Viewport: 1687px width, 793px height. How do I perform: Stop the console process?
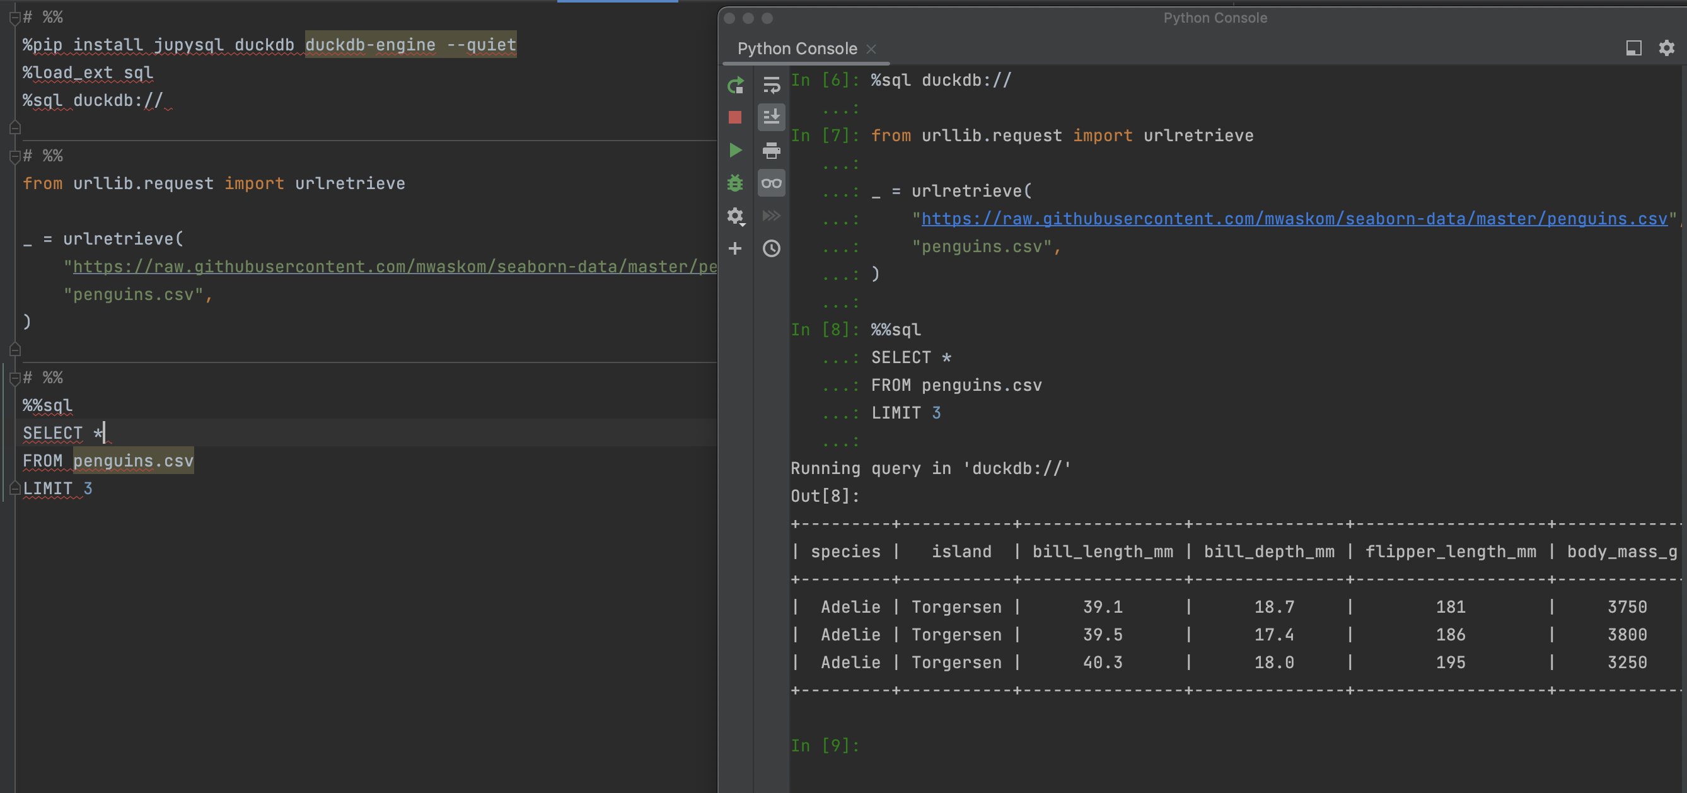(736, 117)
